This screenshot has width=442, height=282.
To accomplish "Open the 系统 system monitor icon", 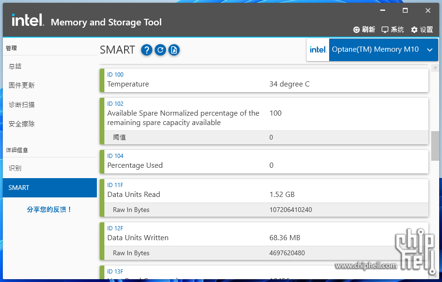I will point(393,30).
